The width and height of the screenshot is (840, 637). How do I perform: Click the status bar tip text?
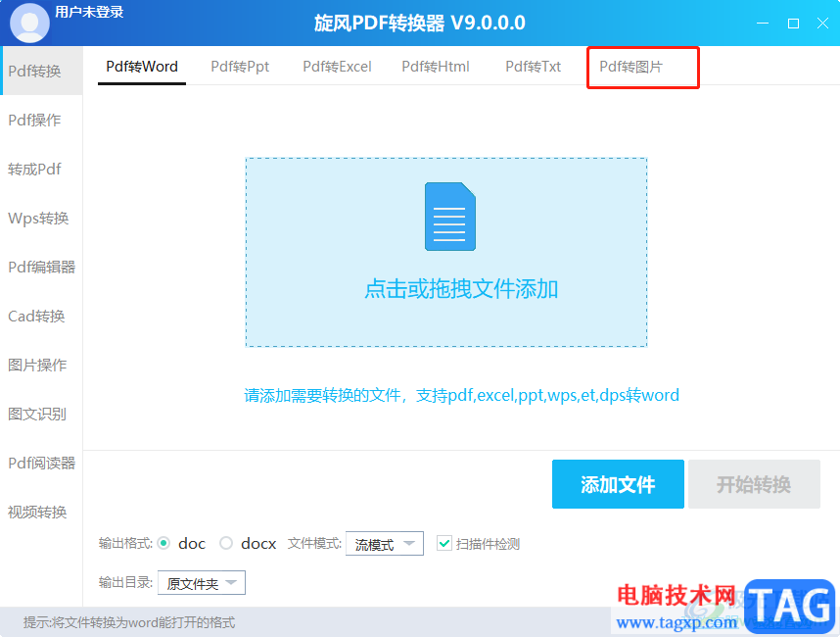[128, 622]
